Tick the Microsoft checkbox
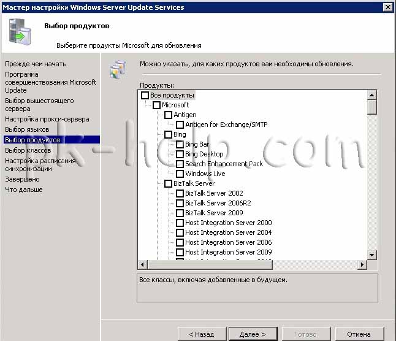 click(156, 105)
